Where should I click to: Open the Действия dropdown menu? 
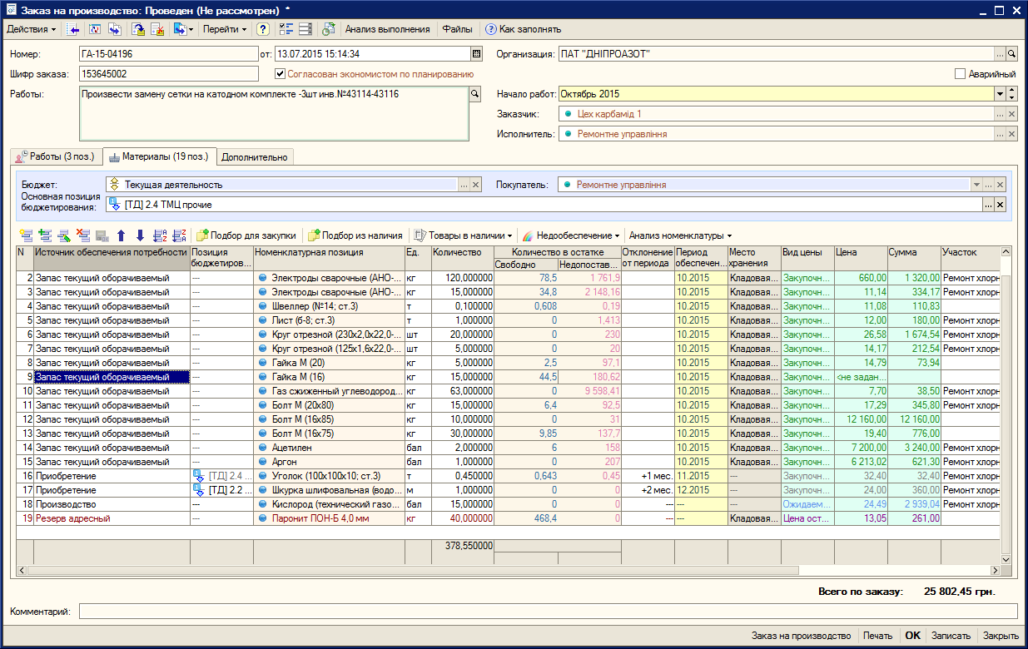point(32,29)
